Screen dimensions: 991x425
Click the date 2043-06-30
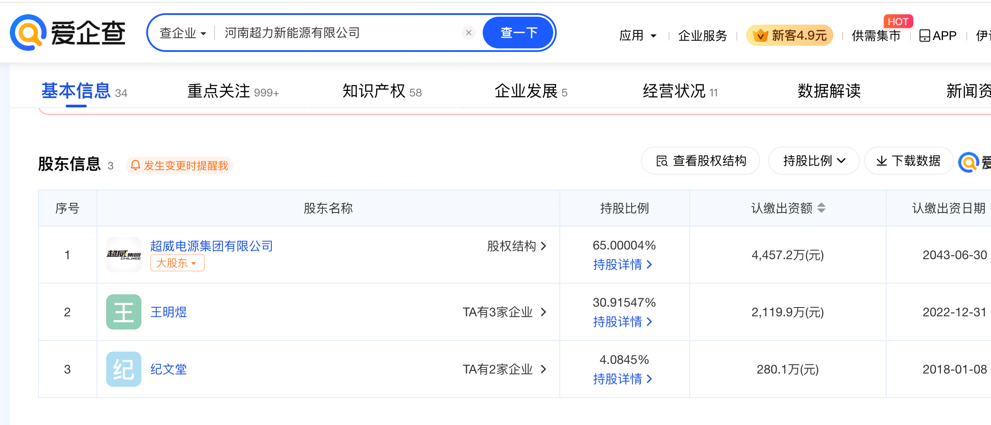(x=954, y=255)
